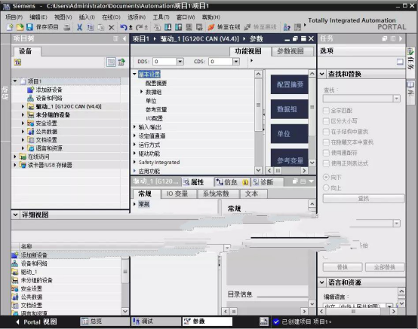Screen dimensions: 418x329
Task: Expand 驱动_1 [G120C CAN (V4.4)] node
Action: tap(23, 106)
